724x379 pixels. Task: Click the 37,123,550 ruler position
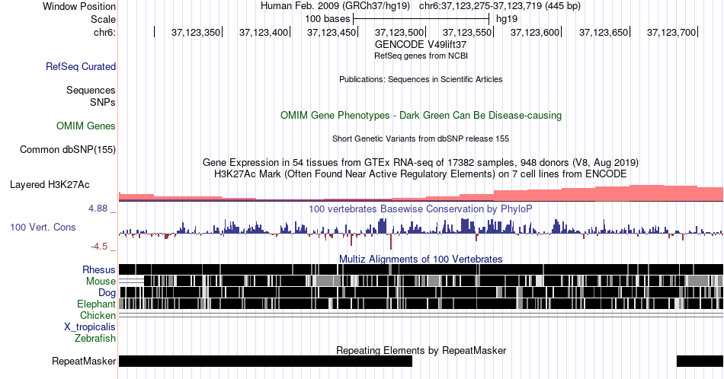[x=467, y=33]
